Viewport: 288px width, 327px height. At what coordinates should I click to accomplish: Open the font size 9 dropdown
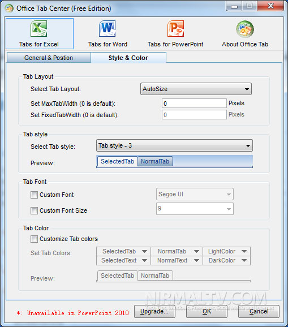[x=195, y=209]
